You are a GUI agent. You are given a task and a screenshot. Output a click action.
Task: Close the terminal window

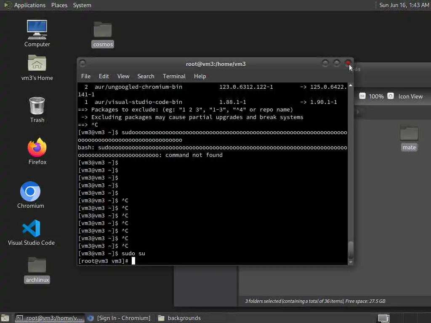[348, 63]
